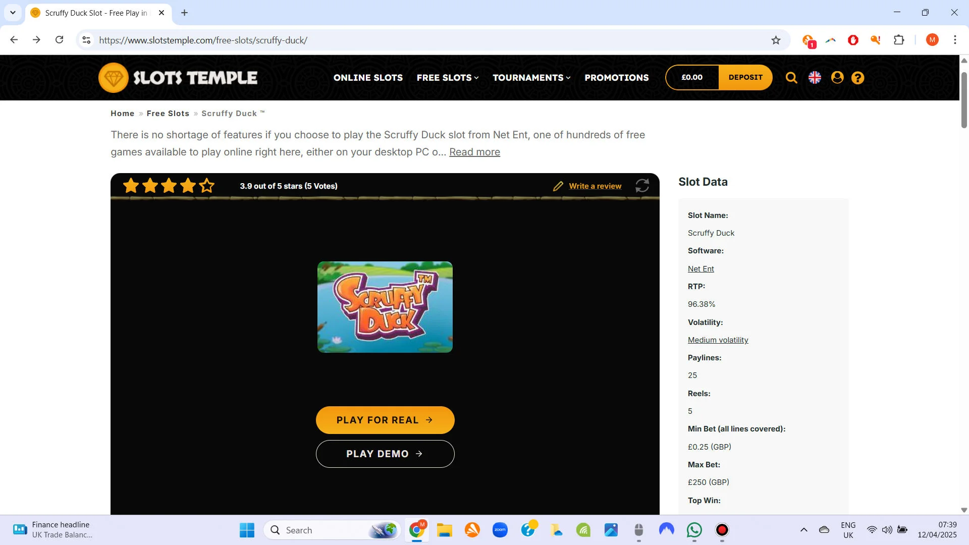Click the Chrome taskbar icon
969x545 pixels.
[416, 530]
